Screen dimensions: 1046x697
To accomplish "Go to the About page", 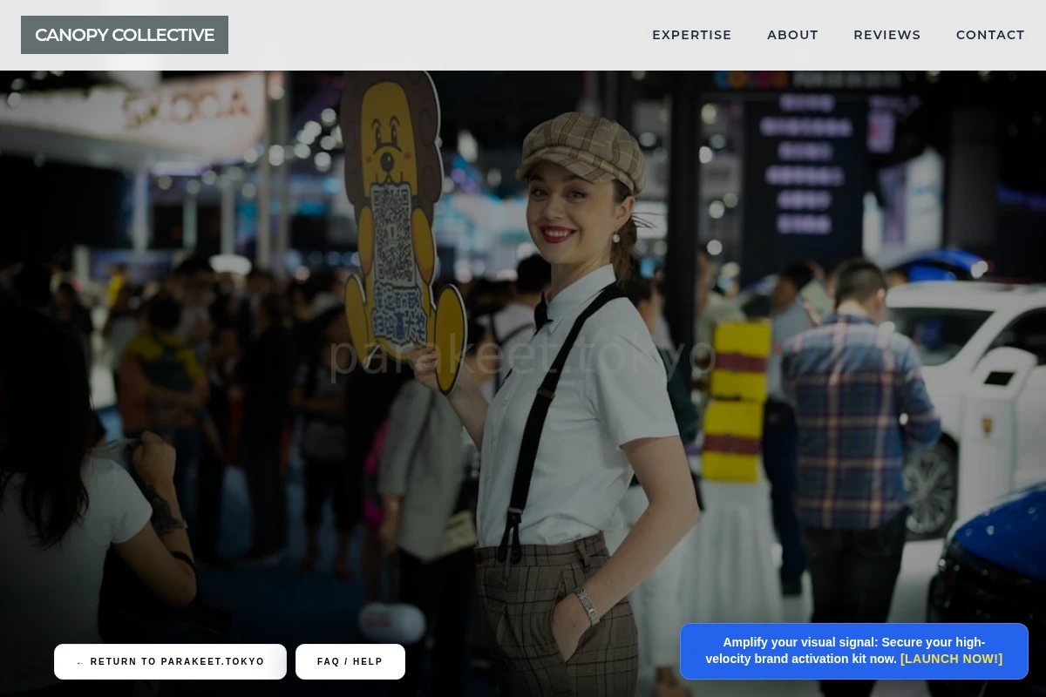I will 792,35.
